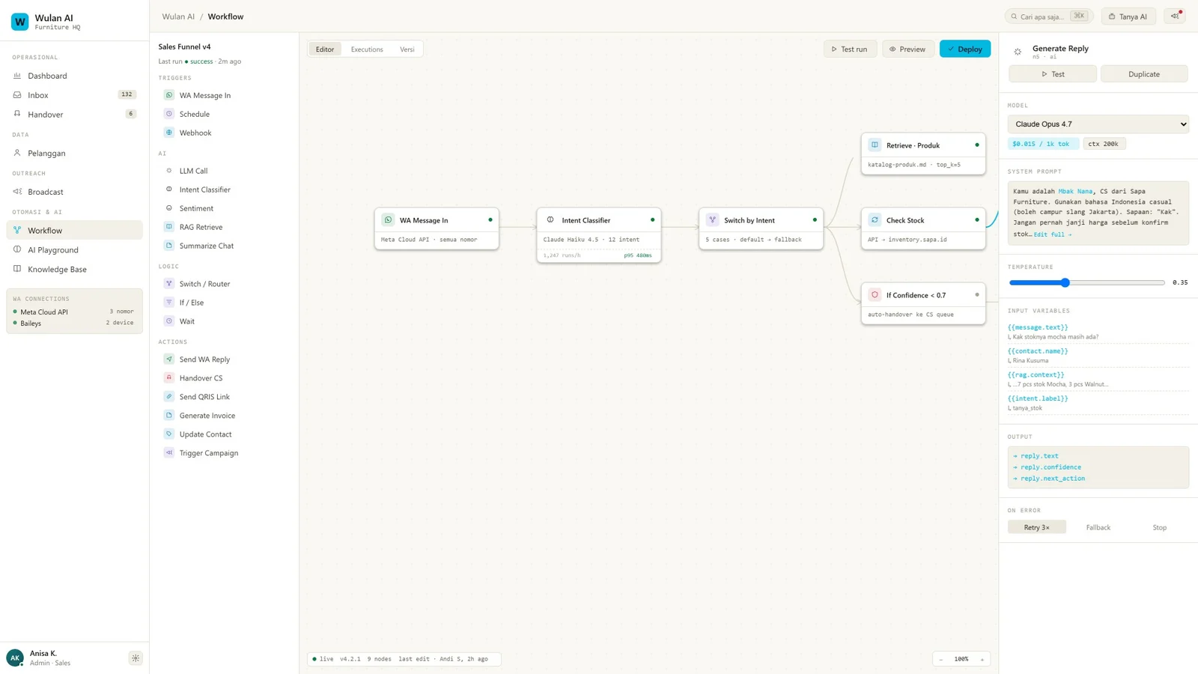The width and height of the screenshot is (1198, 674).
Task: Add an Intent Classifier node
Action: click(203, 189)
